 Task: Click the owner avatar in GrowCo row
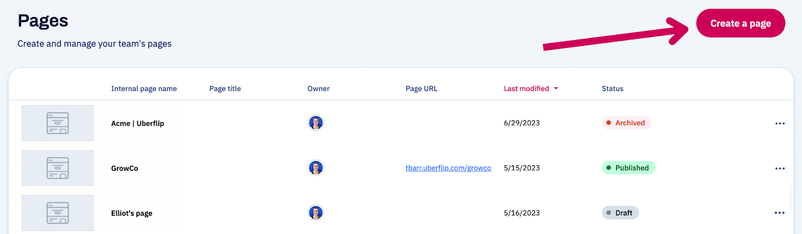[x=316, y=167]
